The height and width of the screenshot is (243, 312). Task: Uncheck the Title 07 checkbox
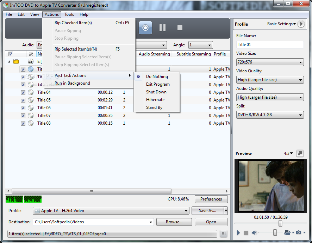[23, 116]
